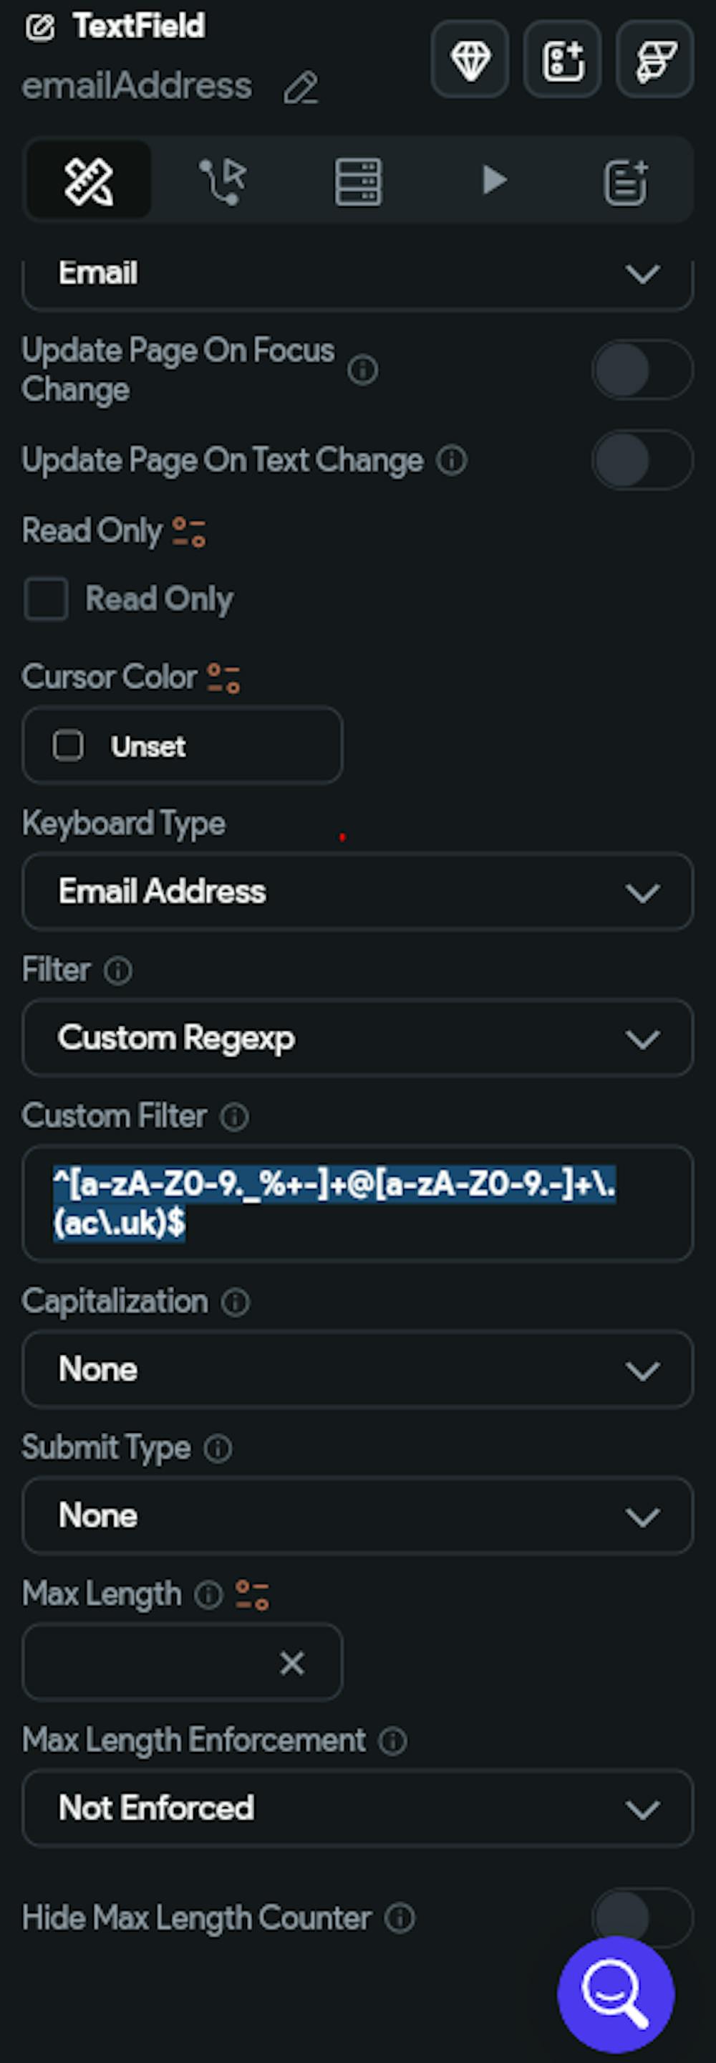Click the diamond icon in the header
Image resolution: width=716 pixels, height=2063 pixels.
(x=470, y=60)
